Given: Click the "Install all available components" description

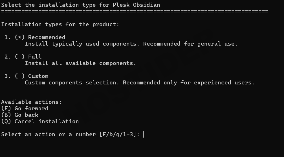Looking at the screenshot, I should click(80, 63).
